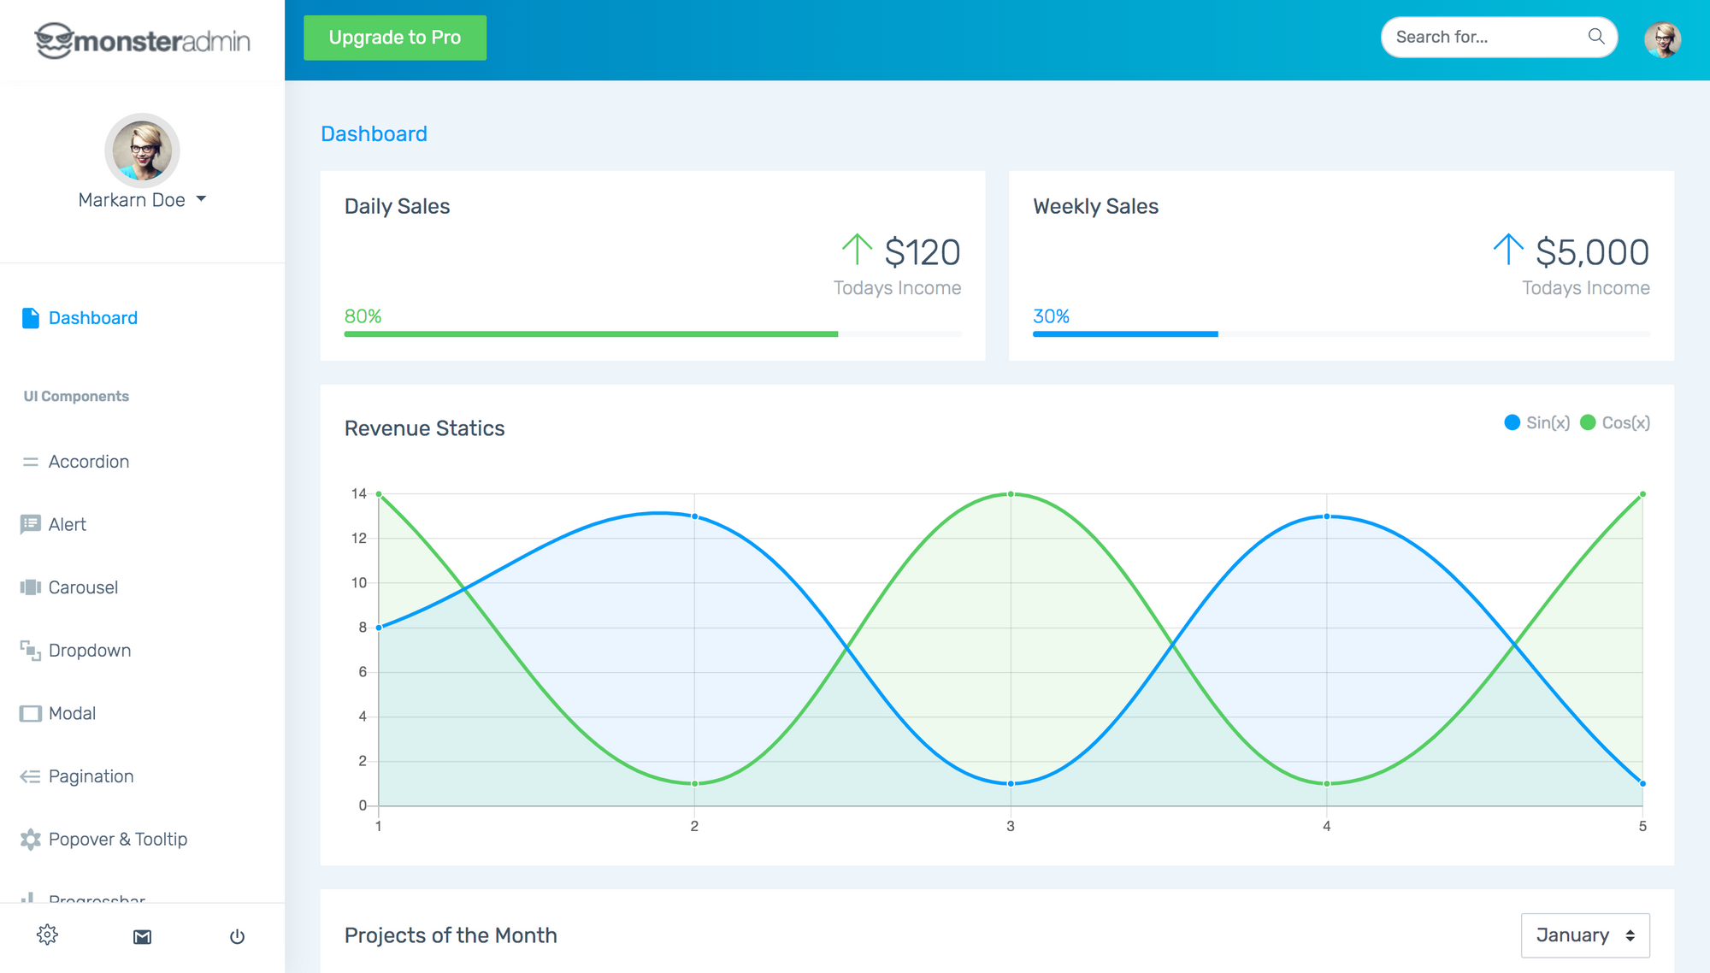Click the search magnifier icon
This screenshot has width=1710, height=973.
pyautogui.click(x=1595, y=37)
